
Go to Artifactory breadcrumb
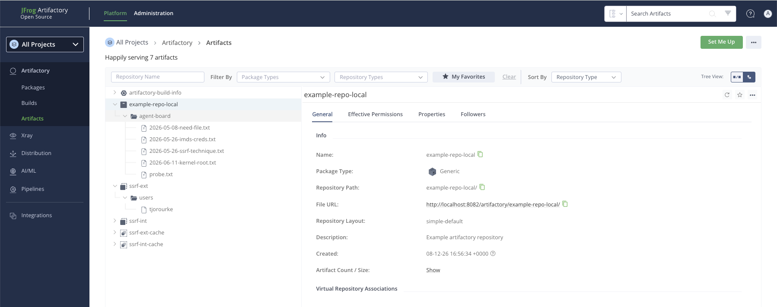pos(177,43)
